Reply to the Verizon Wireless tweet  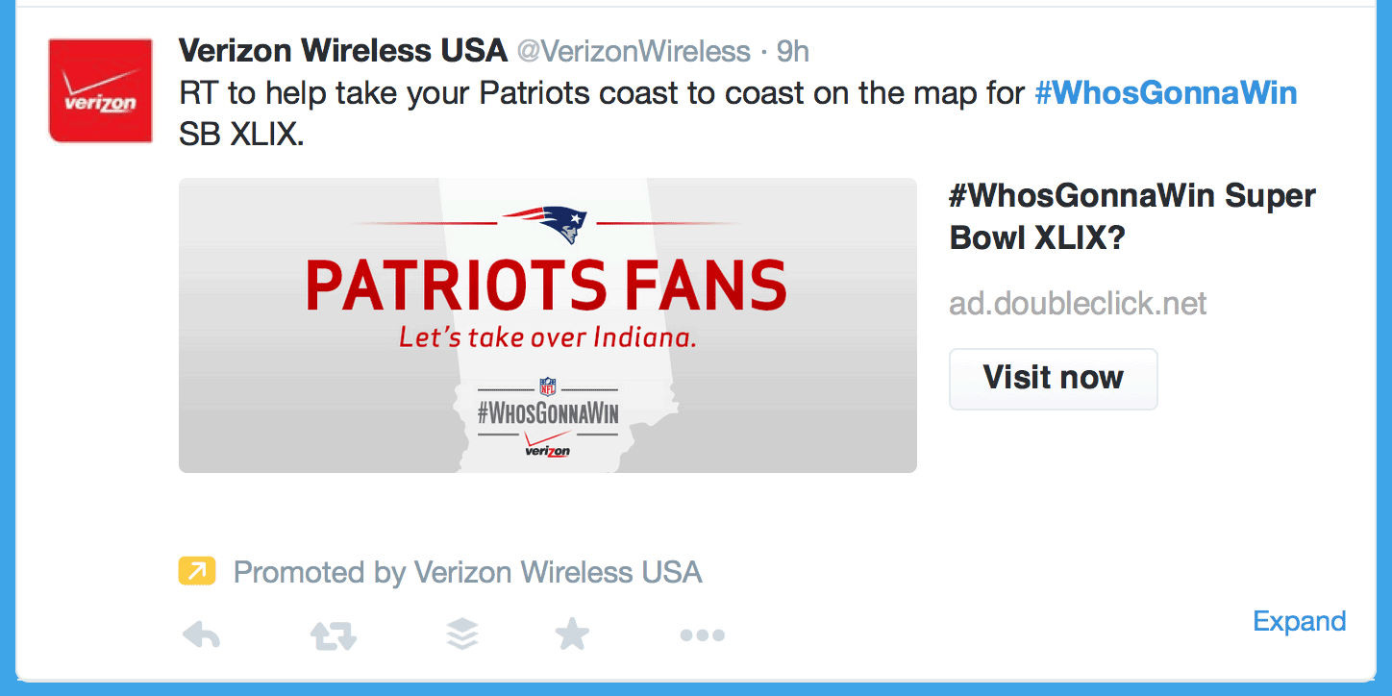(201, 634)
